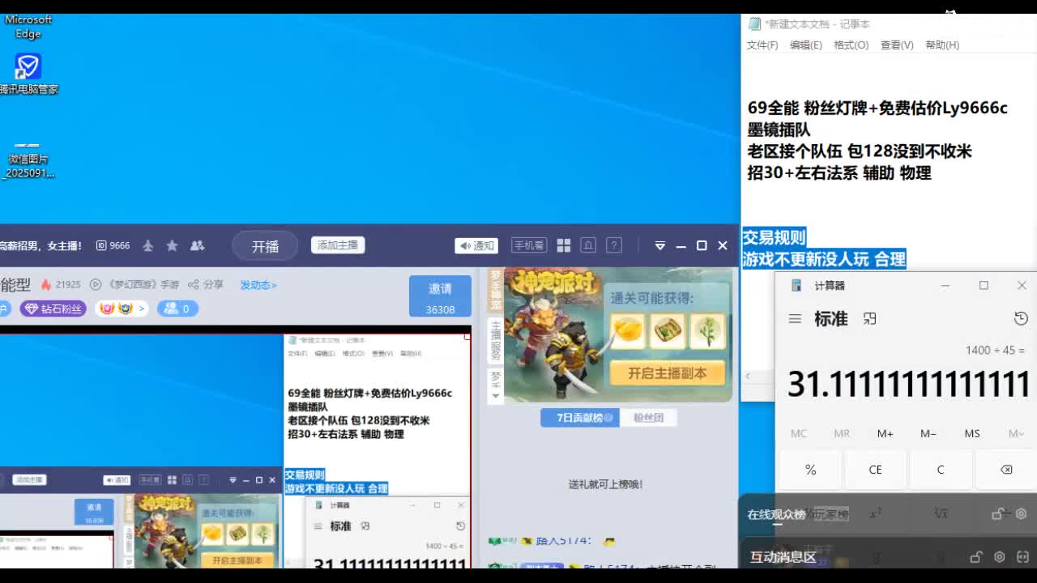Open the 编辑(E) menu in Notepad
Viewport: 1037px width, 583px height.
(806, 45)
